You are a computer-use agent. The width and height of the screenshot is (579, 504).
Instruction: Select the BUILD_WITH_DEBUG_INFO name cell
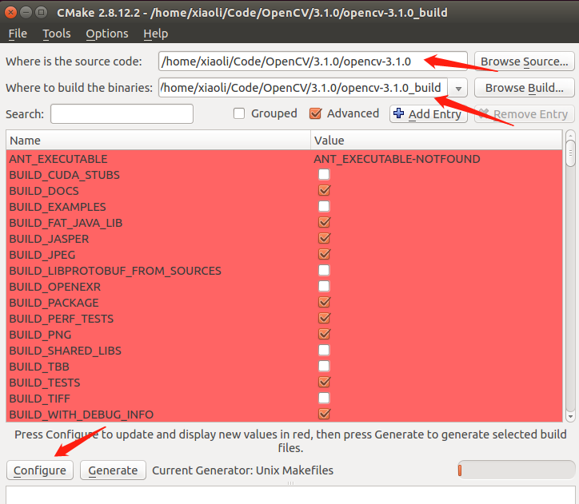tap(82, 415)
